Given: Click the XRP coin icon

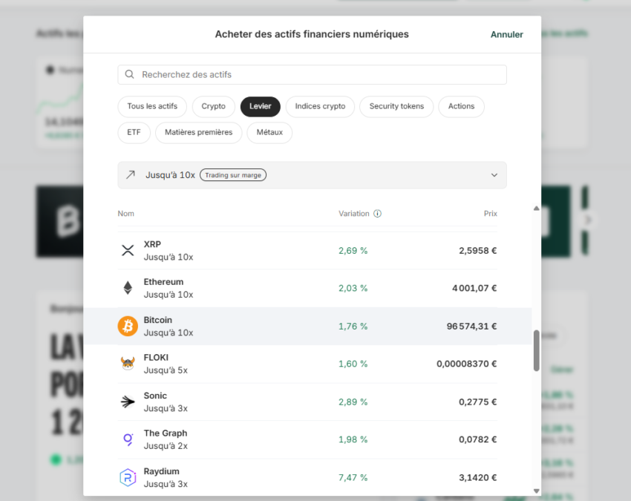Looking at the screenshot, I should click(128, 251).
